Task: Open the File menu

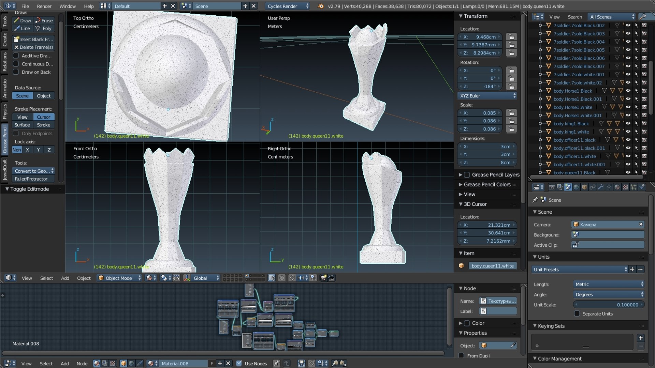Action: coord(25,6)
